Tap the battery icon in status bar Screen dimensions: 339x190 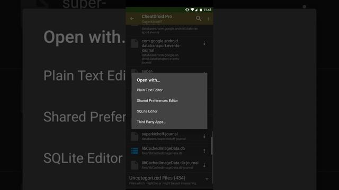201,9
